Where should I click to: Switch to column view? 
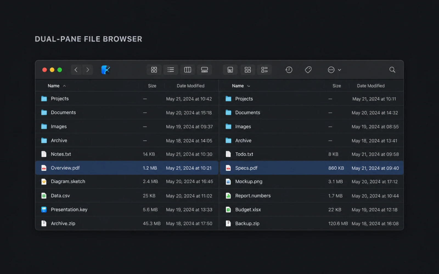tap(188, 70)
